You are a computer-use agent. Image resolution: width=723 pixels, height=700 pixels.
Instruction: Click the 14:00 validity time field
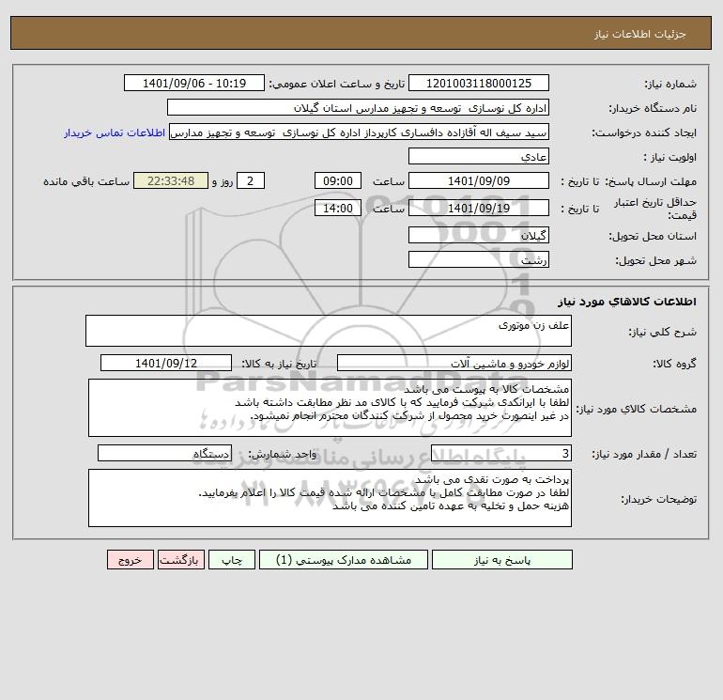point(338,208)
